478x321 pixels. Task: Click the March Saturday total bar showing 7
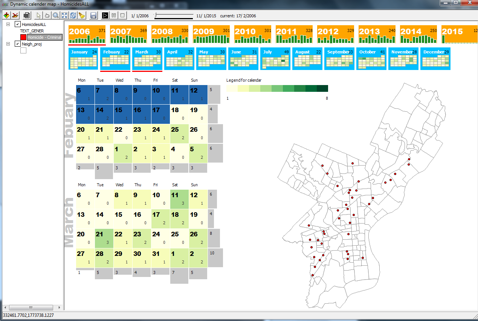[x=179, y=276]
